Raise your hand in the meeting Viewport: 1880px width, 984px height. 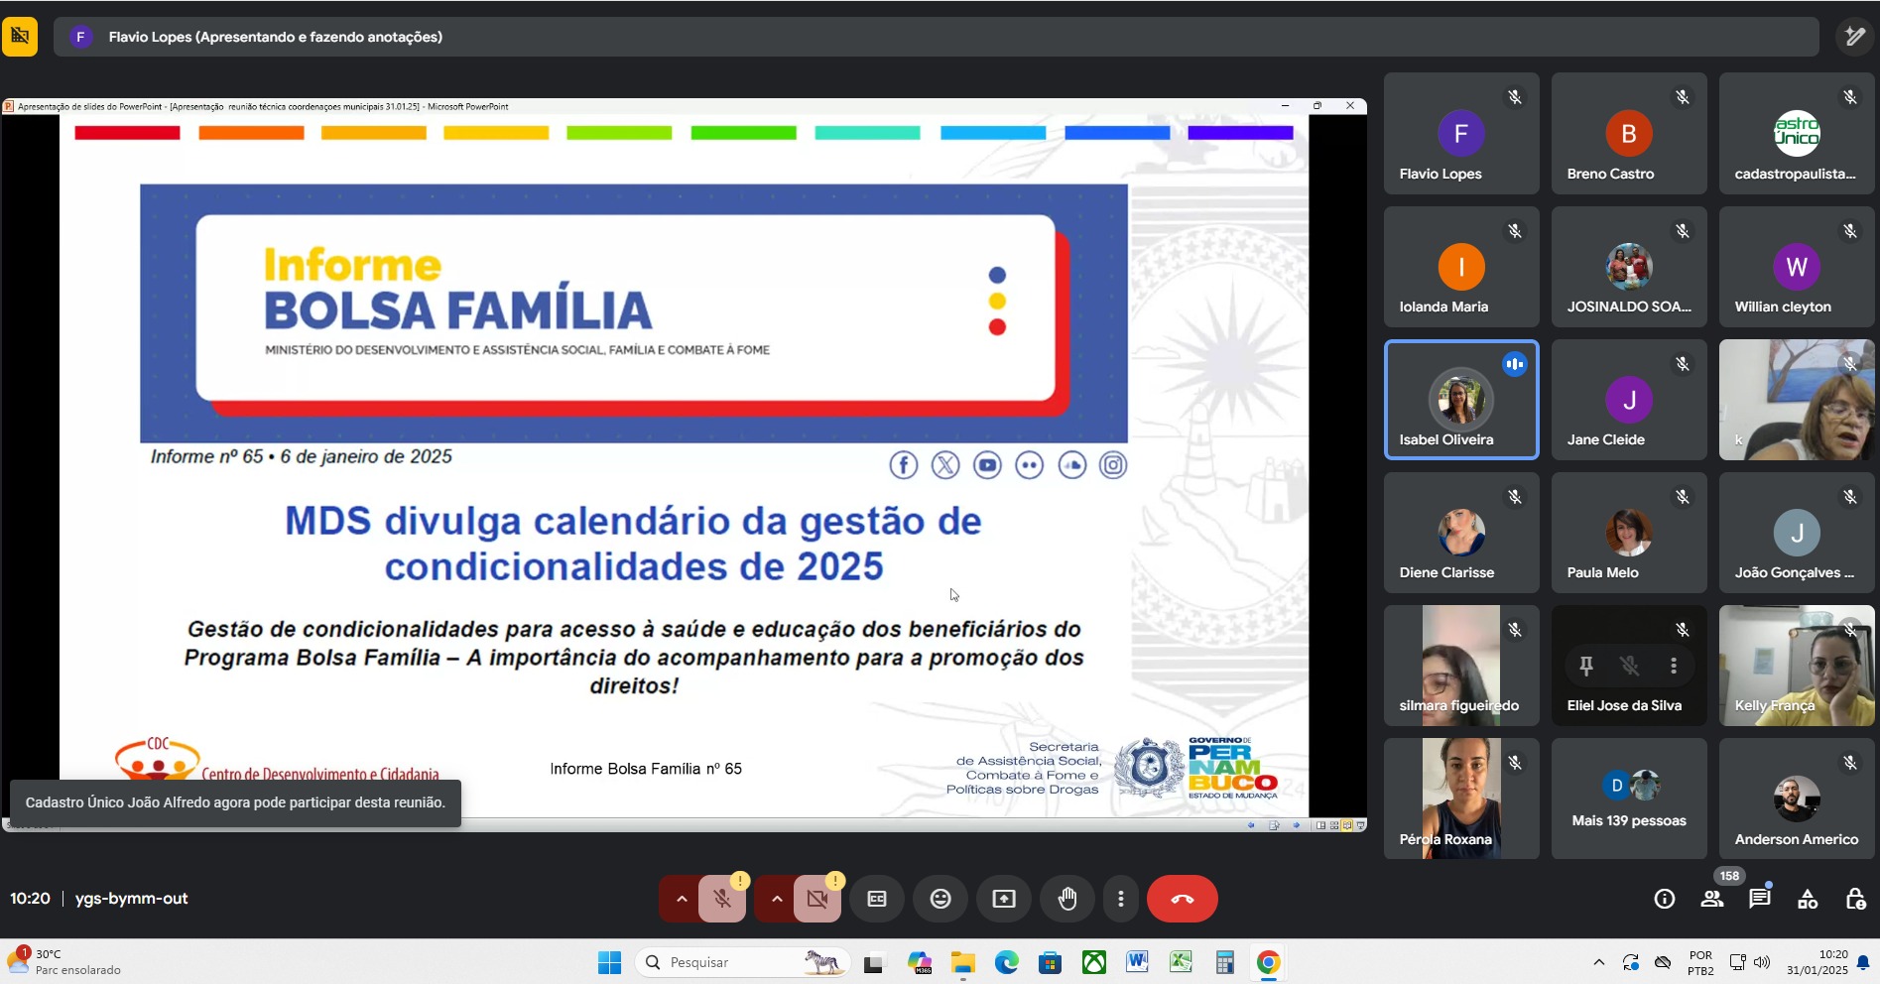1067,899
